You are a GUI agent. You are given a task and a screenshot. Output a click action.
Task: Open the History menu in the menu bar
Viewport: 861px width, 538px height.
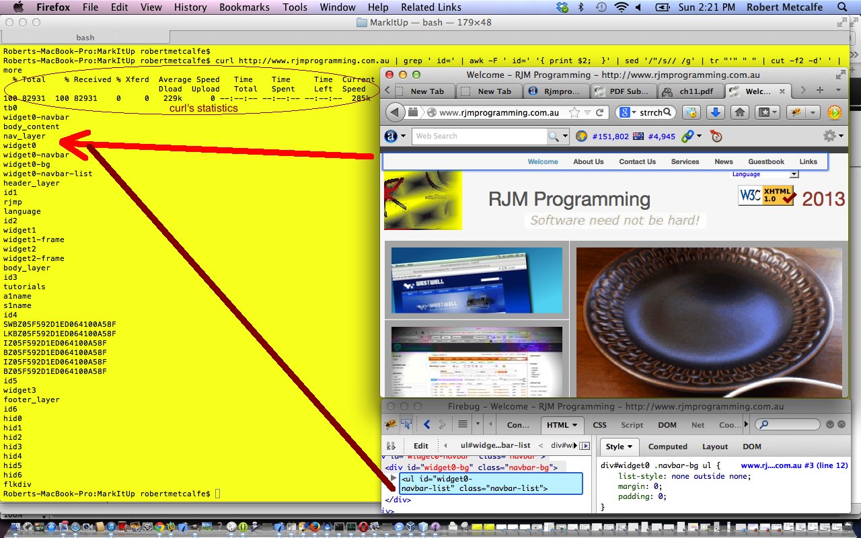[x=190, y=7]
